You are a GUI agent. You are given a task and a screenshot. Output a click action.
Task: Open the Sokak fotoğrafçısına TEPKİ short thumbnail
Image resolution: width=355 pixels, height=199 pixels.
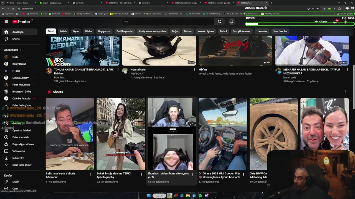121,134
